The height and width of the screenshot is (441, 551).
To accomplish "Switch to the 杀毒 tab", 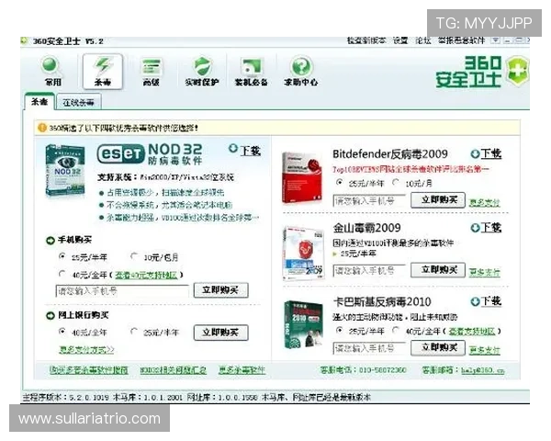I will (39, 102).
